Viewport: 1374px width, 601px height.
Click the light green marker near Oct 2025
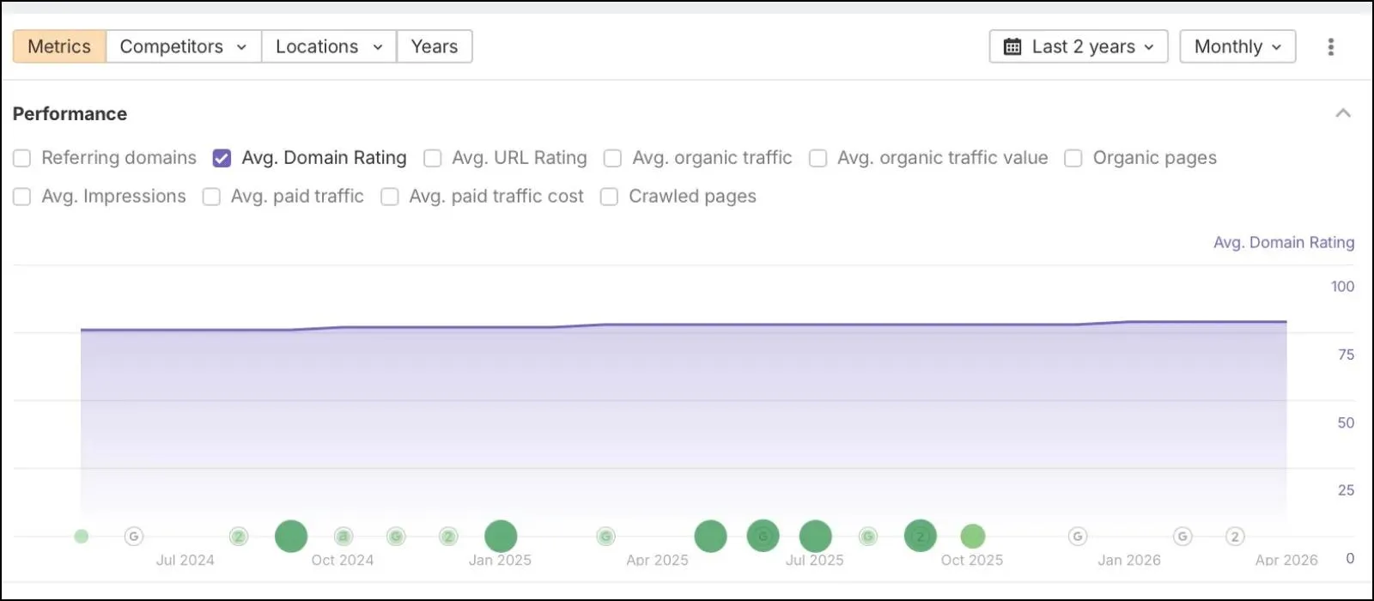click(972, 537)
